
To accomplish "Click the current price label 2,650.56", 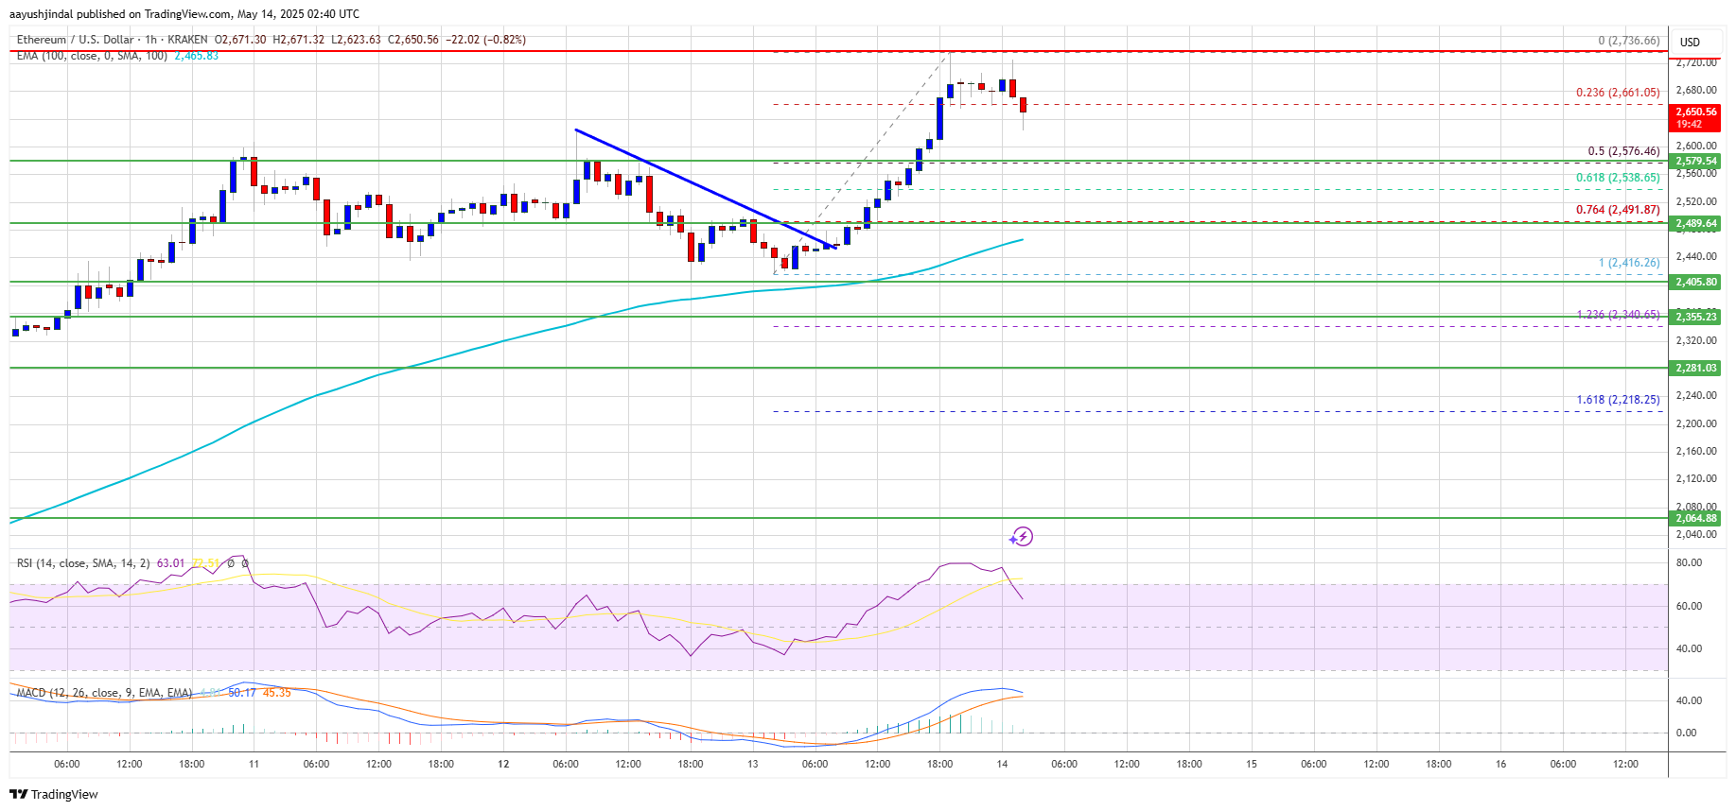I will click(1695, 112).
